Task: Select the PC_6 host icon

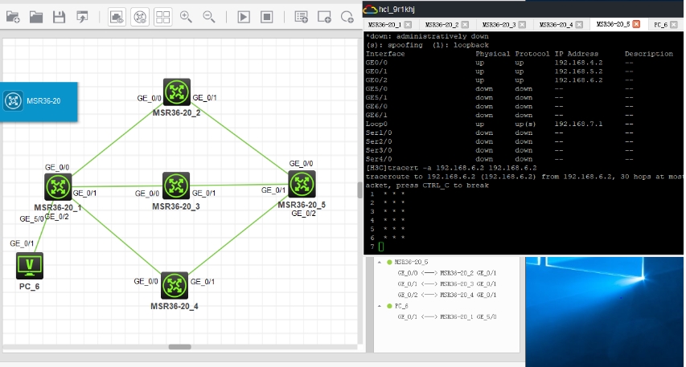Action: click(30, 264)
